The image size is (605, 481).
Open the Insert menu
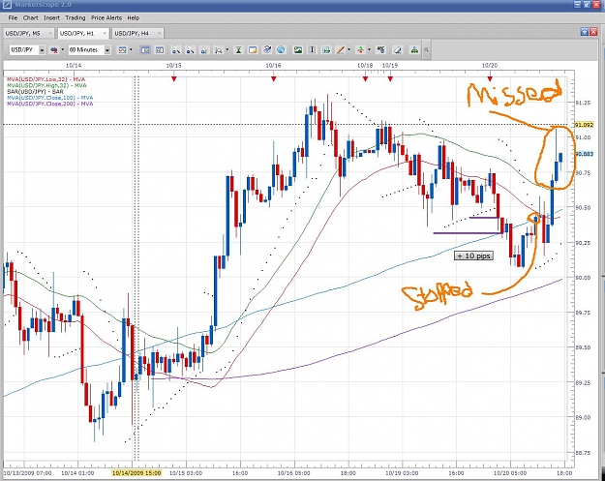pos(51,17)
